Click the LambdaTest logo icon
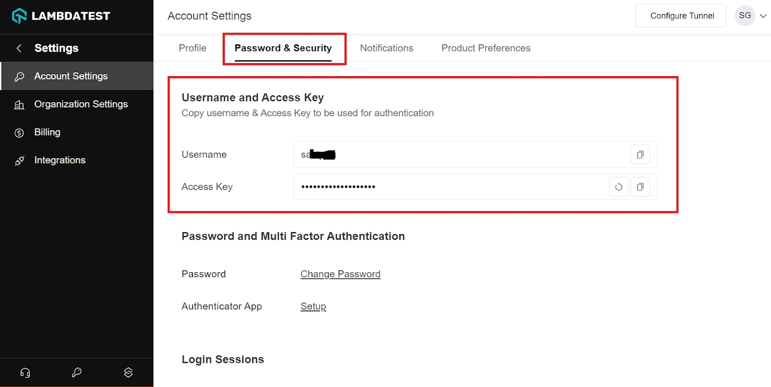The width and height of the screenshot is (771, 387). [19, 16]
